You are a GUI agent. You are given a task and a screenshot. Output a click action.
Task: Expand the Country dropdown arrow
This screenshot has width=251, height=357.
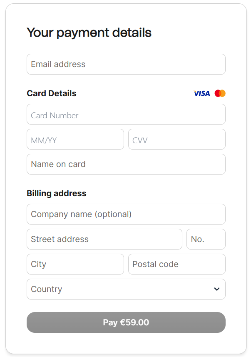(x=216, y=289)
